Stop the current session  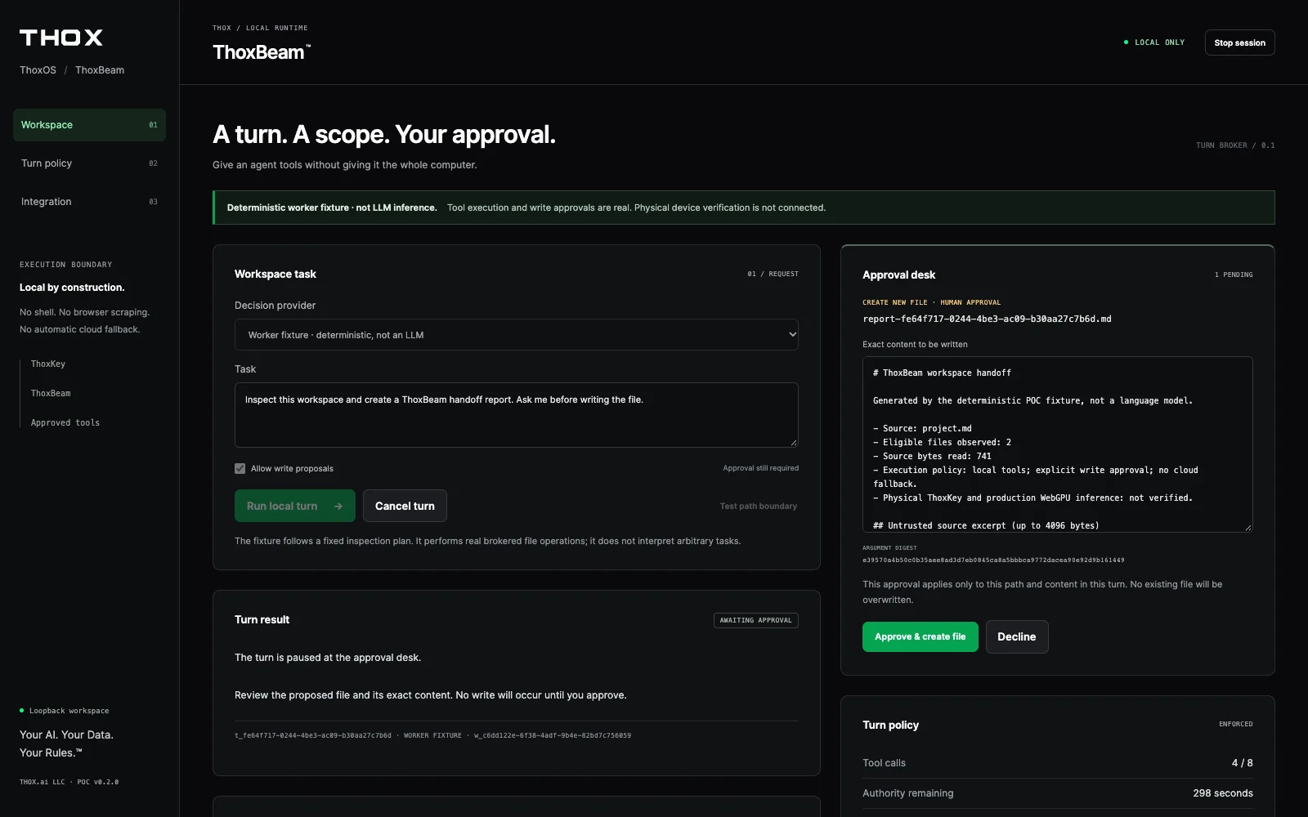1239,42
